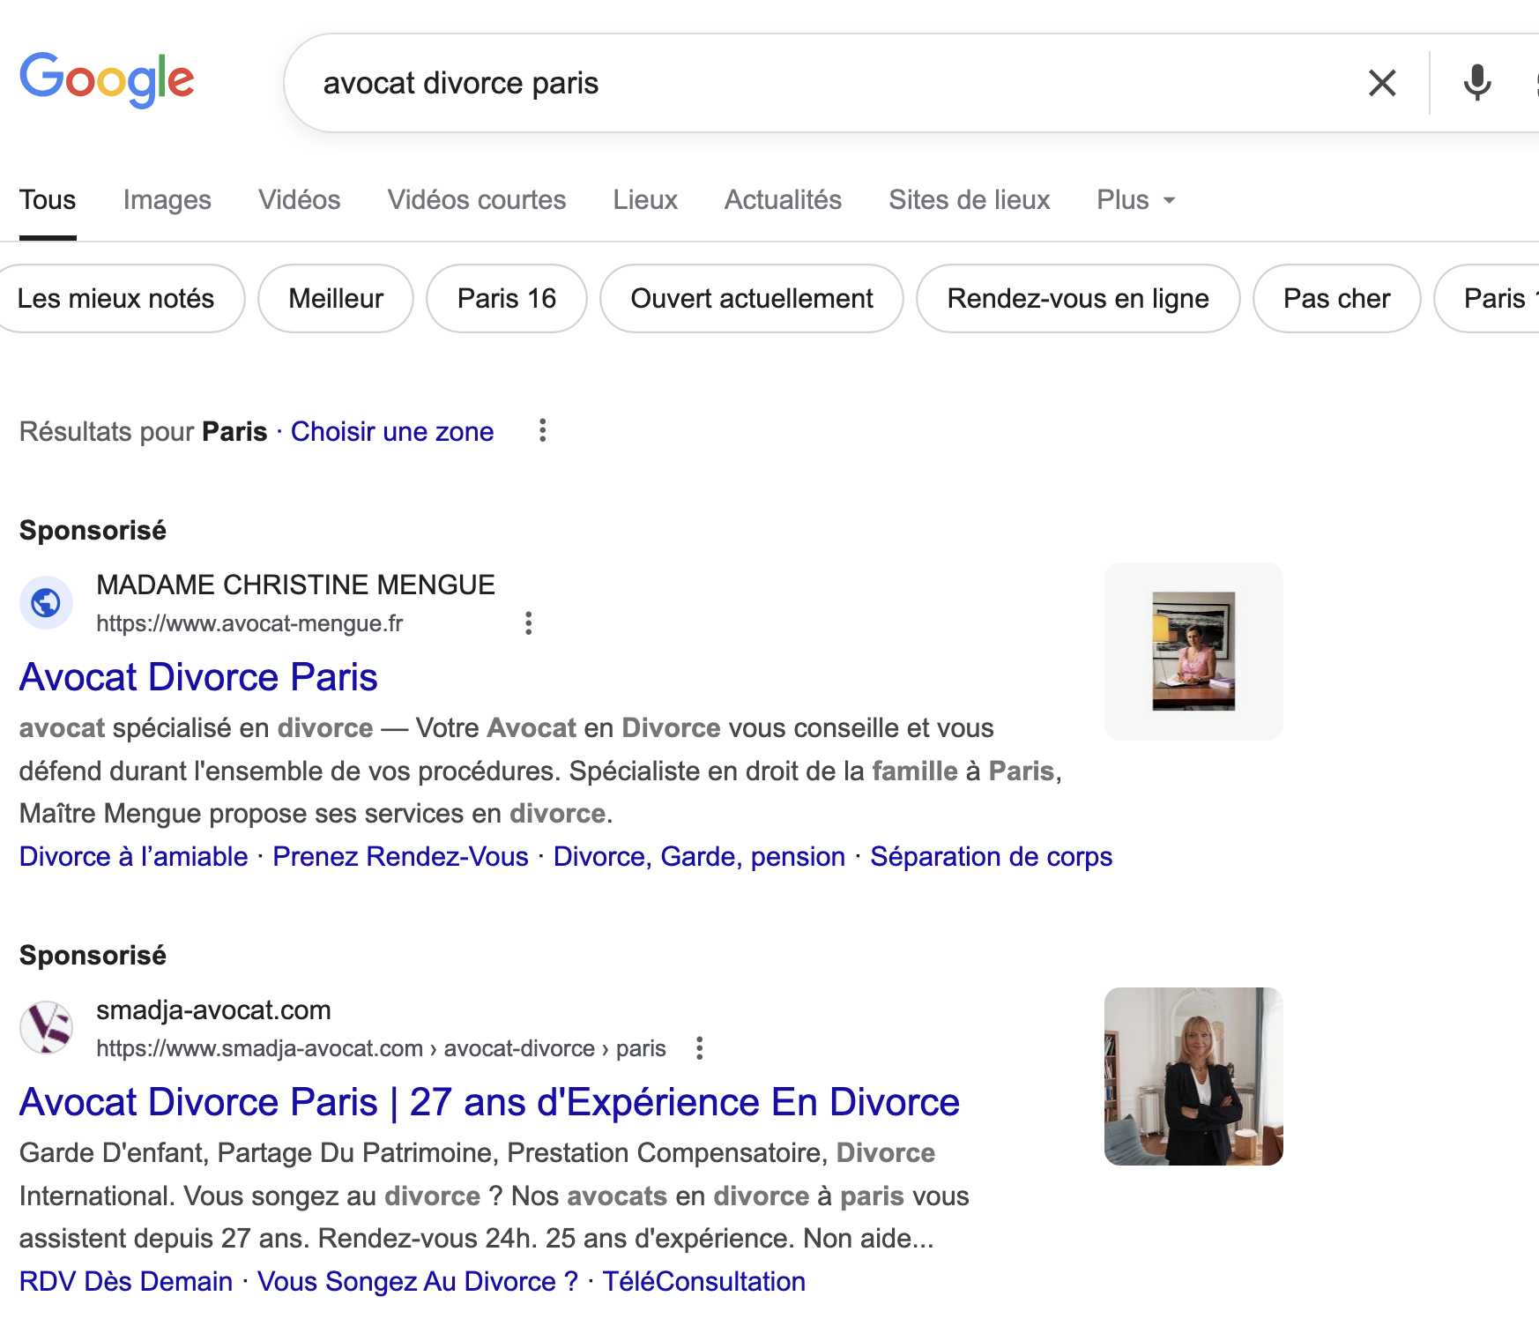Click the globe favicon for Madame Christine Mengue

(x=46, y=603)
